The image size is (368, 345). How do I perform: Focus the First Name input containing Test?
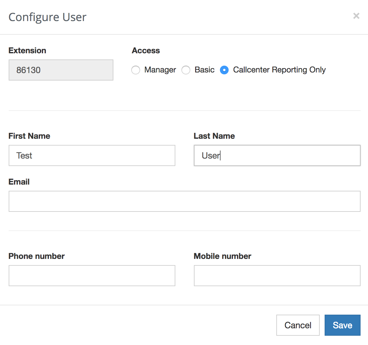[92, 155]
